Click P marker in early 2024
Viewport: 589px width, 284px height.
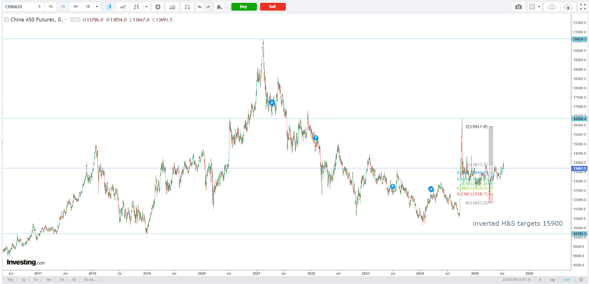[431, 189]
